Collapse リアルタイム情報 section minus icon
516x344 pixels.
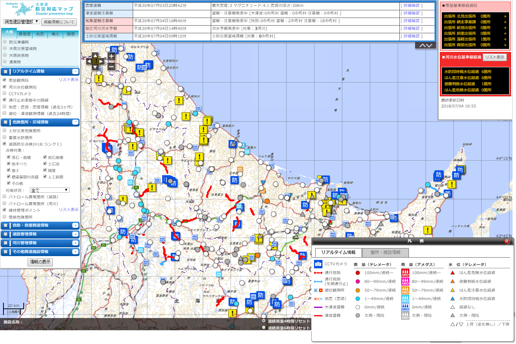click(x=75, y=71)
